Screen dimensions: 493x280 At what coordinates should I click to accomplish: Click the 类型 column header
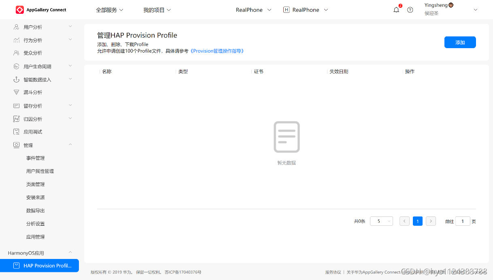[x=183, y=72]
